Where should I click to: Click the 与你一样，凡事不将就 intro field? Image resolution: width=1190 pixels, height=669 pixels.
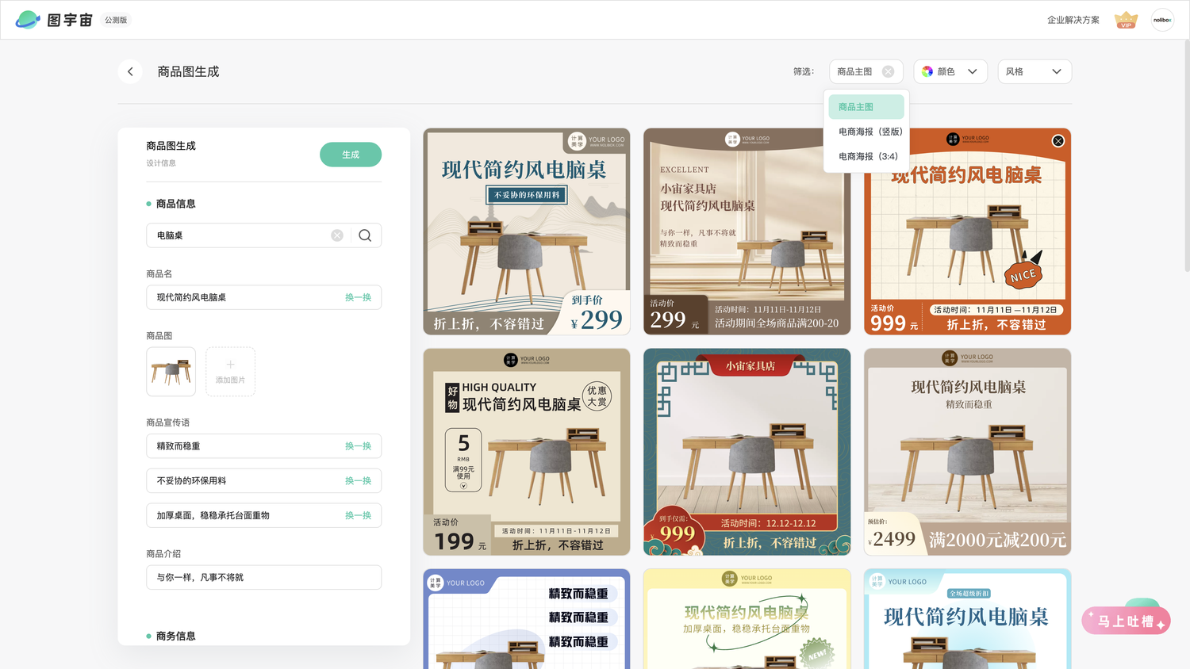coord(263,577)
